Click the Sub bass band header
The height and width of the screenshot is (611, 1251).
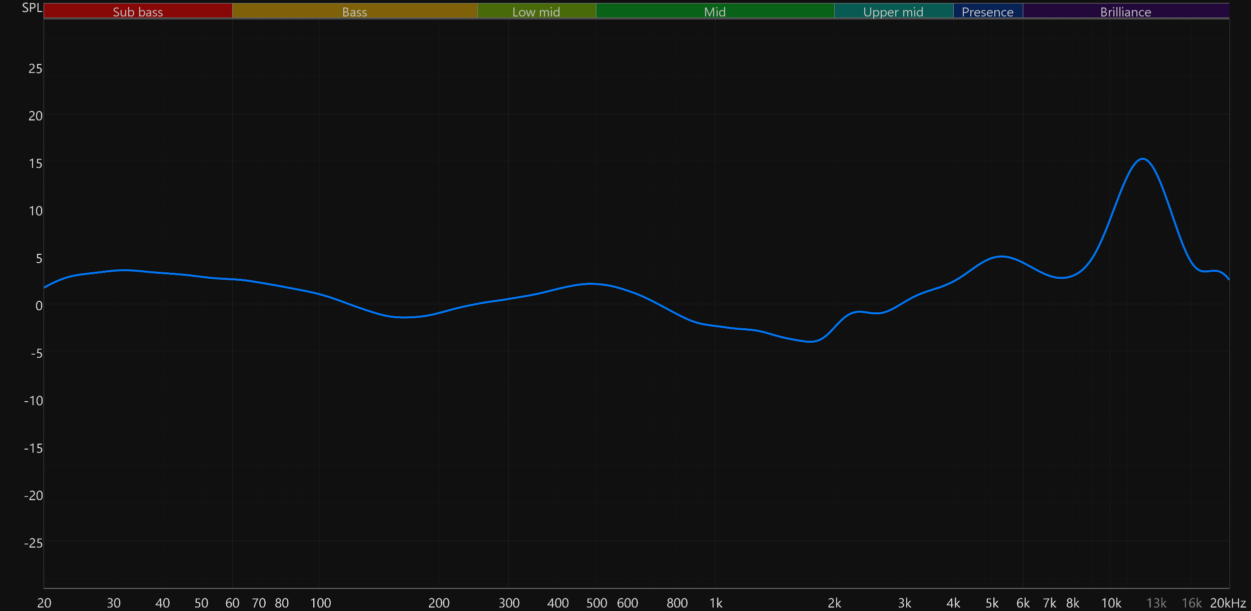coord(138,11)
